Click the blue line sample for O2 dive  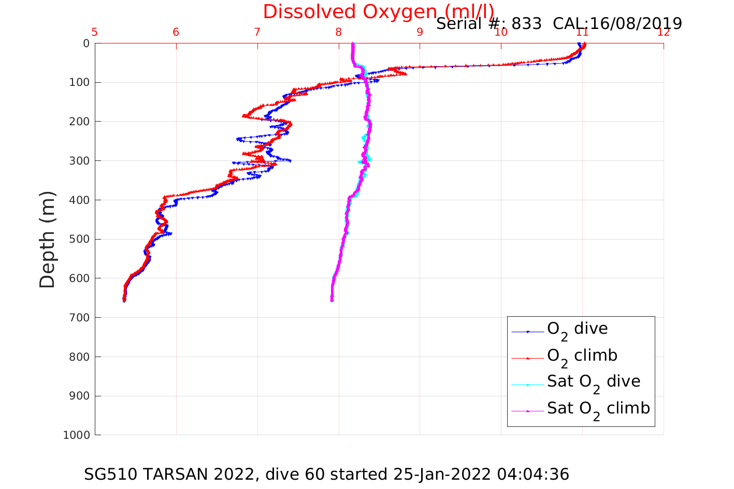(528, 332)
